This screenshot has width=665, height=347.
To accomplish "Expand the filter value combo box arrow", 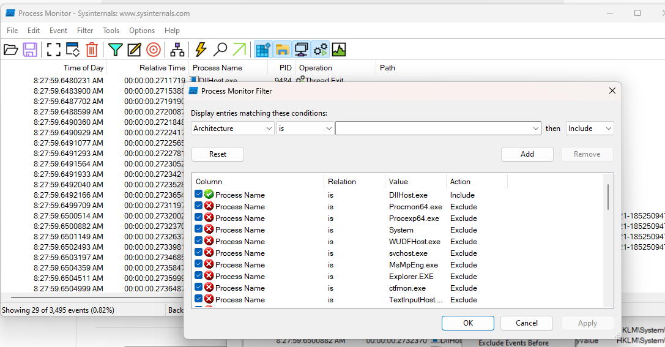I will coord(535,129).
